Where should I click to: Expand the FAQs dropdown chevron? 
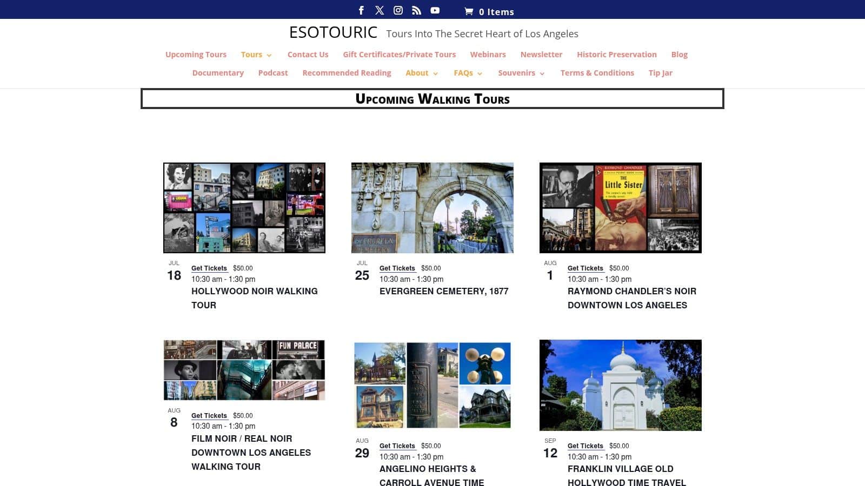click(x=480, y=73)
